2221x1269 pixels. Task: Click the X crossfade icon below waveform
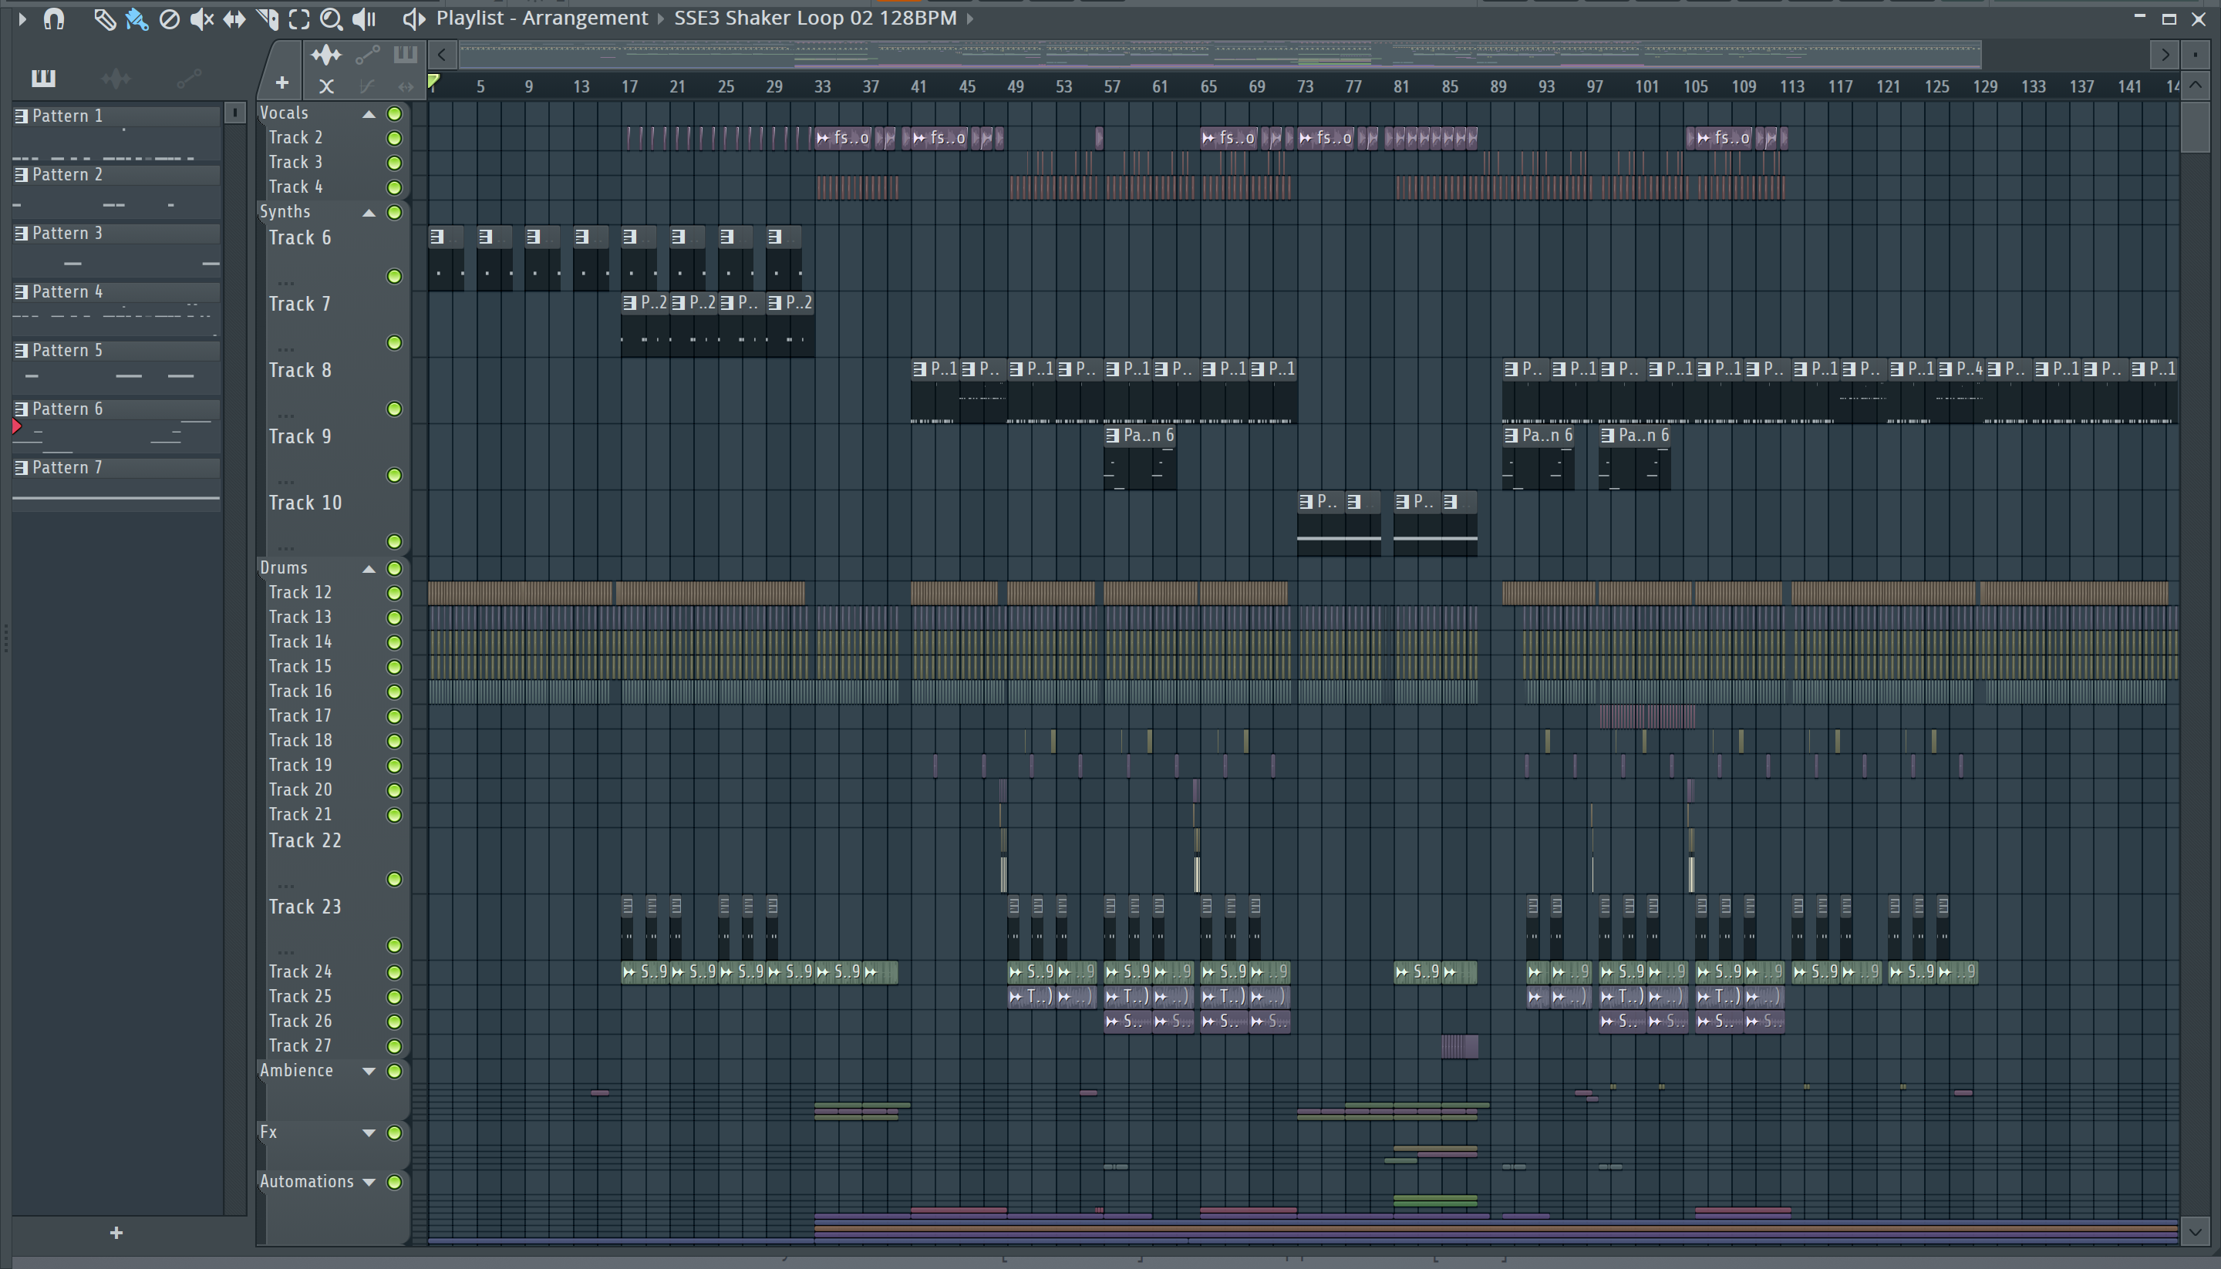click(326, 86)
